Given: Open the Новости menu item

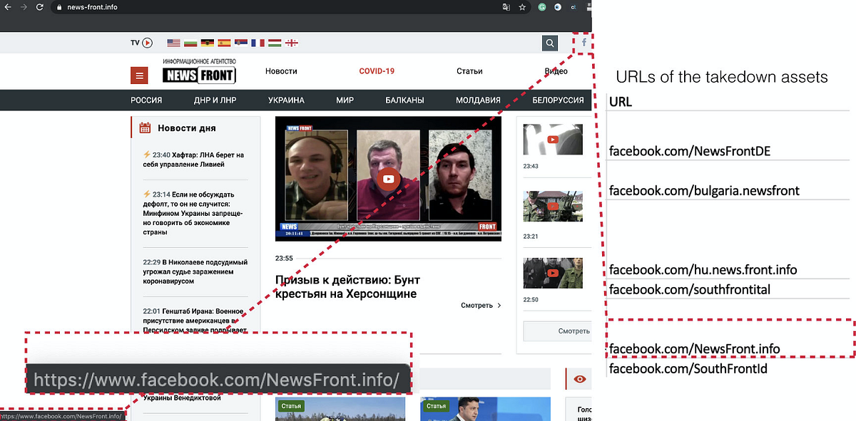Looking at the screenshot, I should (281, 71).
